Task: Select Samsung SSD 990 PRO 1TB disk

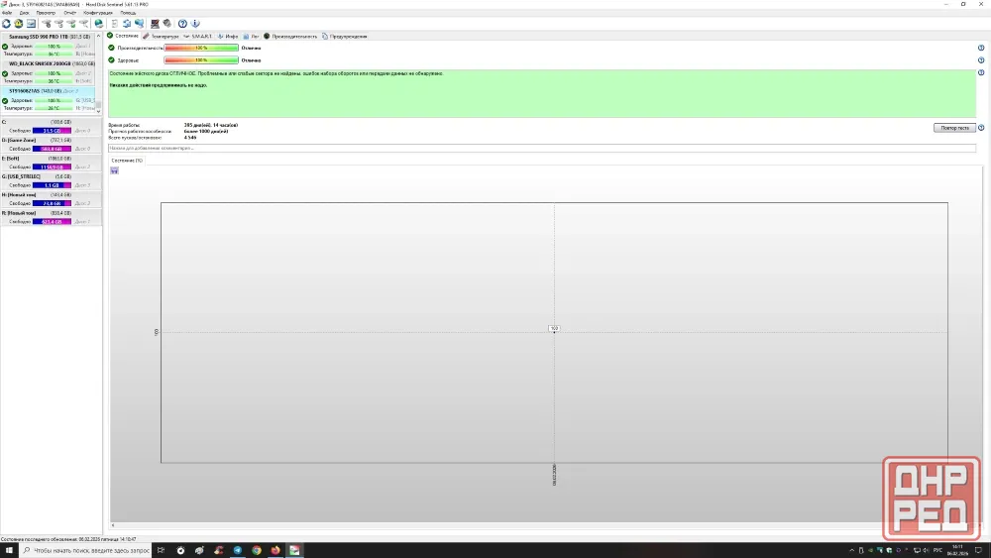Action: [x=49, y=46]
